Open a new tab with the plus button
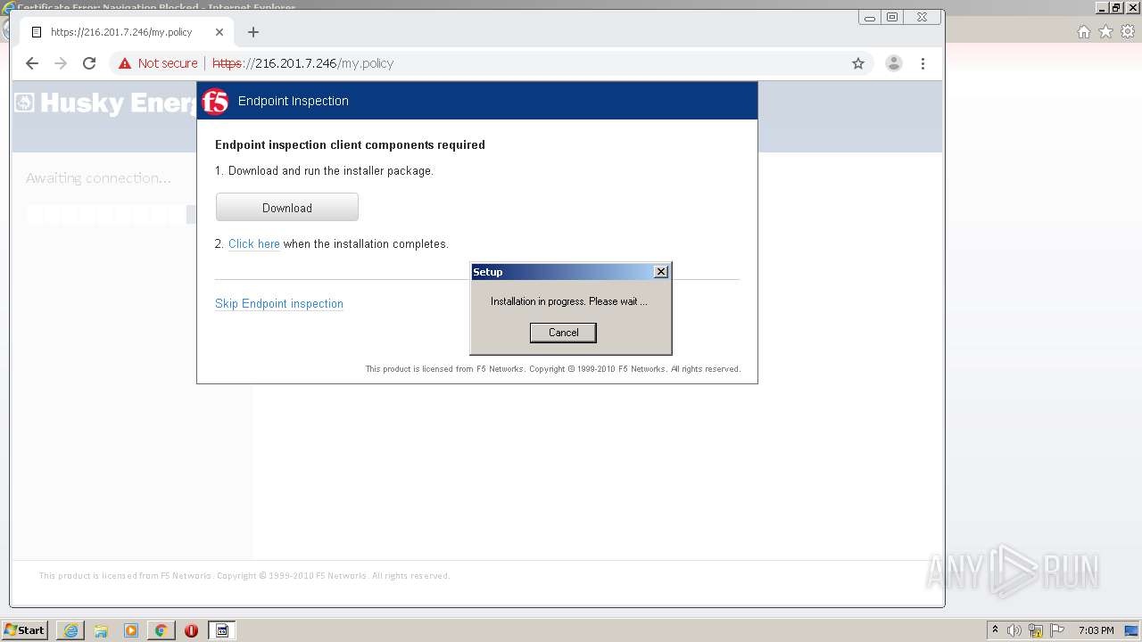 253,32
